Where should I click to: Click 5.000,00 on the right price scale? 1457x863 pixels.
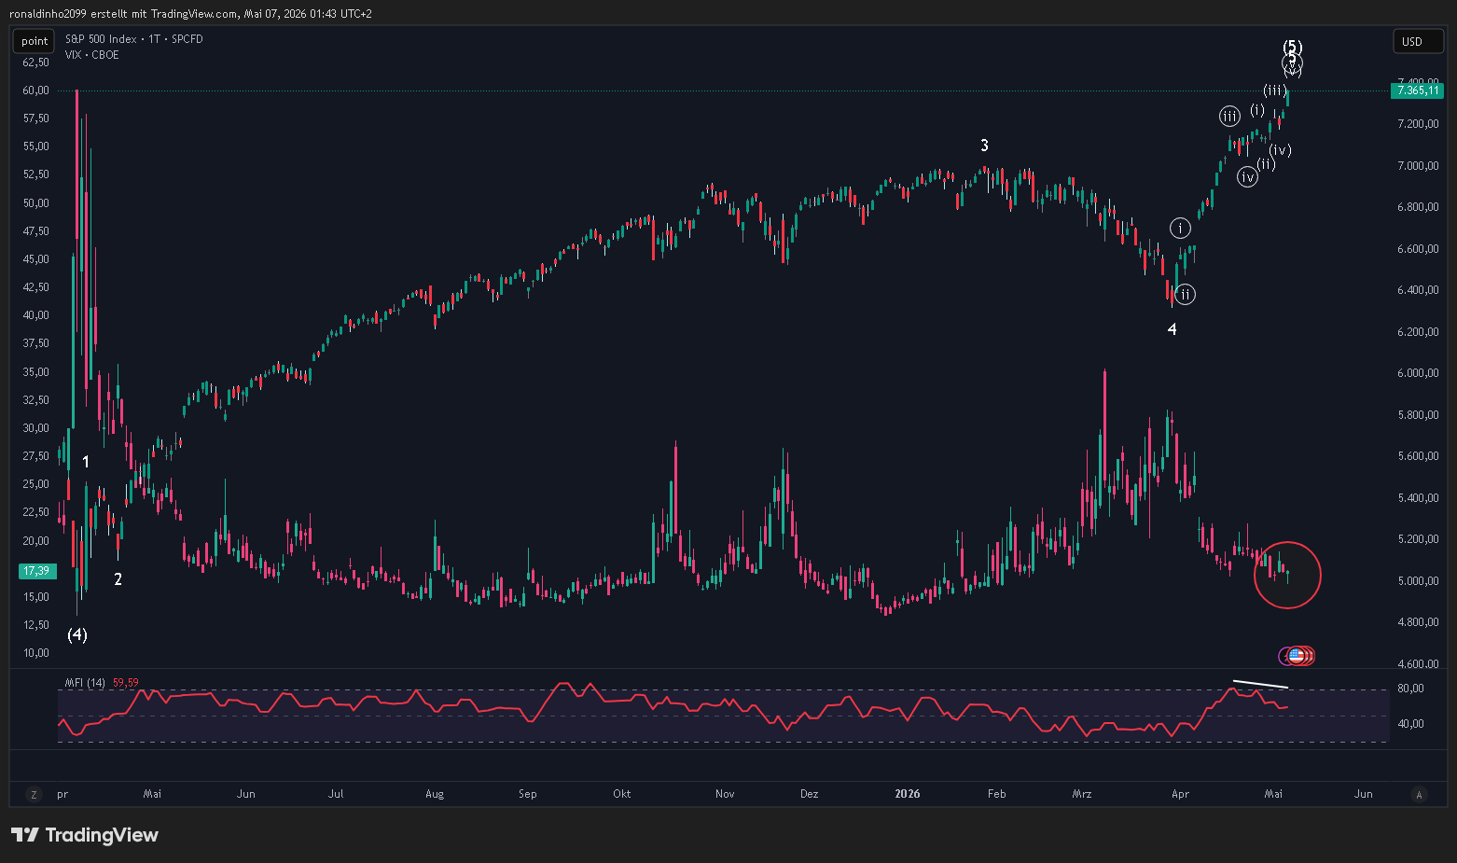tap(1418, 581)
